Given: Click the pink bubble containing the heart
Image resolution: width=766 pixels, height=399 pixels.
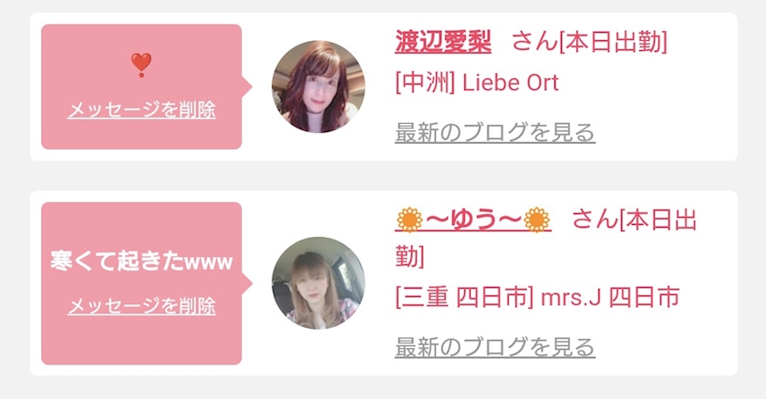Looking at the screenshot, I should (141, 87).
